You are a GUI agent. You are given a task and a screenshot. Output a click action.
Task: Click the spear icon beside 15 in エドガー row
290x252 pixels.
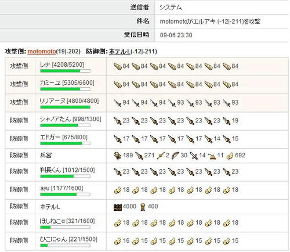pos(226,139)
